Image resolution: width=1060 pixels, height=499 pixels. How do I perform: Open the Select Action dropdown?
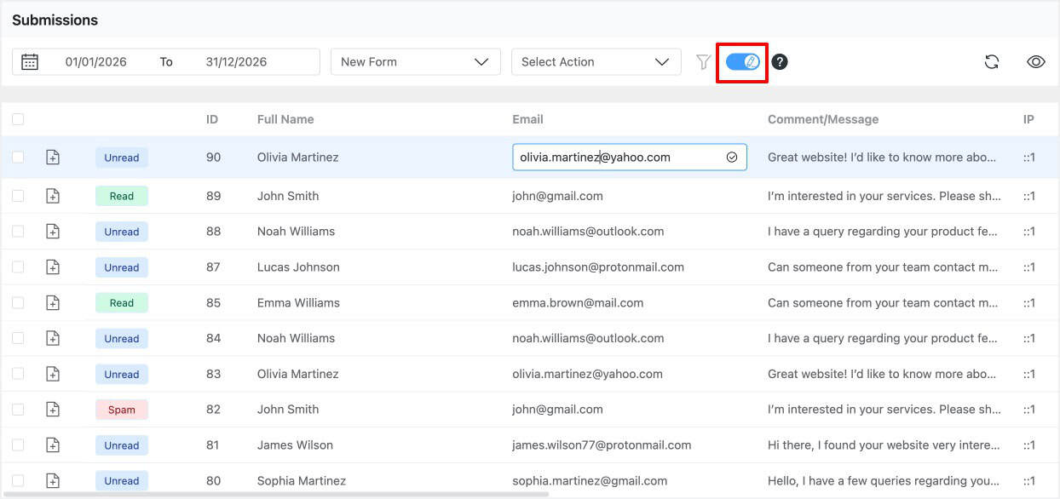(x=596, y=61)
